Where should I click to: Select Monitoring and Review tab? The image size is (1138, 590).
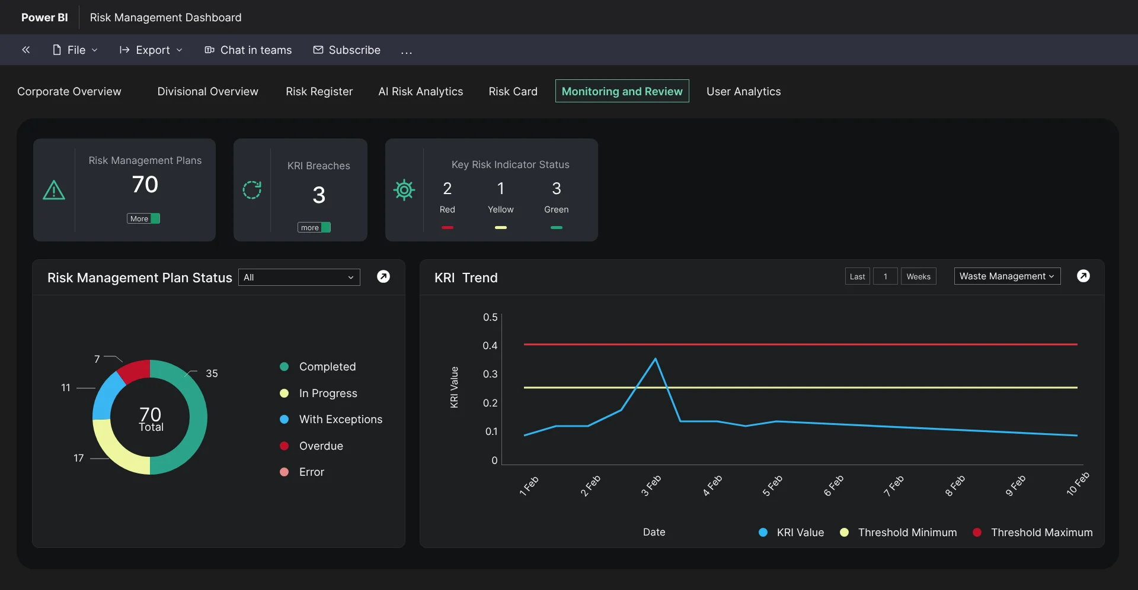(622, 91)
